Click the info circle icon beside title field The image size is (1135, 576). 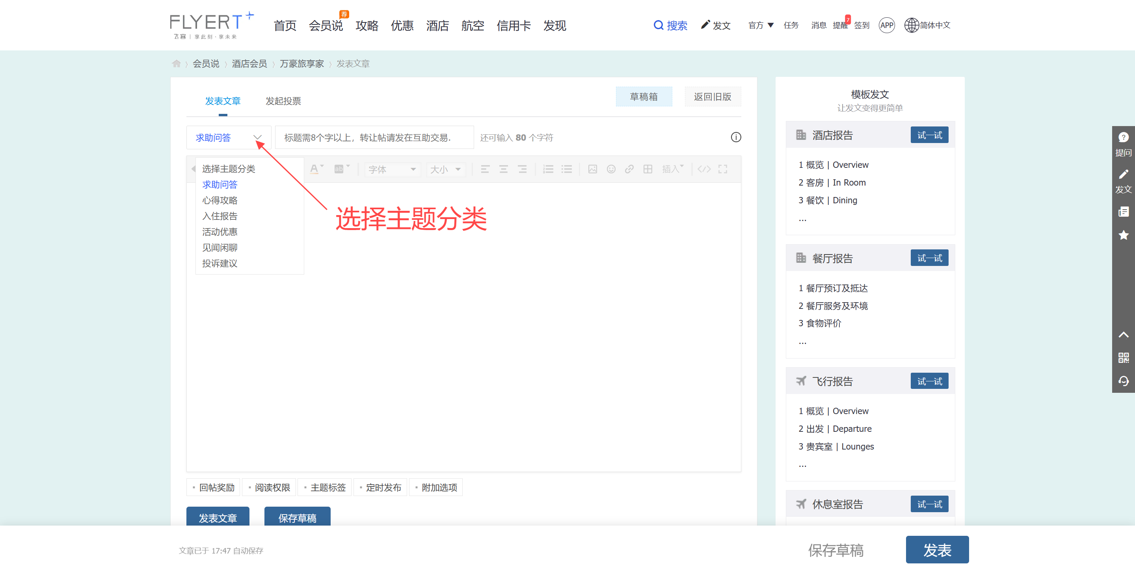pos(736,137)
